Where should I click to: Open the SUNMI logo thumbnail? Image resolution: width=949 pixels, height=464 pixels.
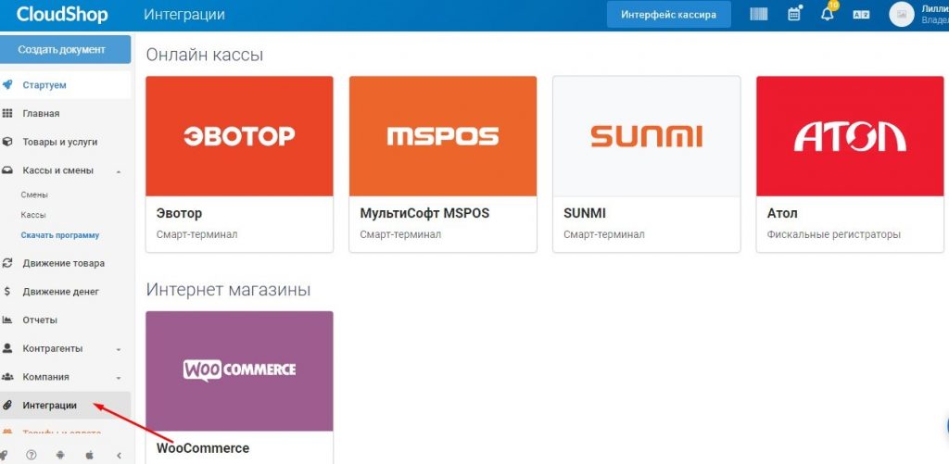tap(646, 135)
